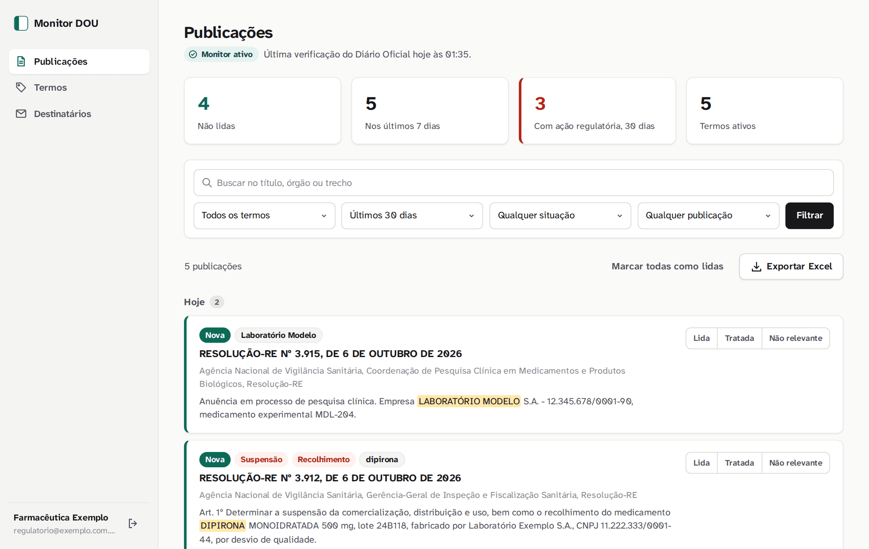Click the Laboratório Modelo tag
Image resolution: width=869 pixels, height=549 pixels.
coord(279,335)
